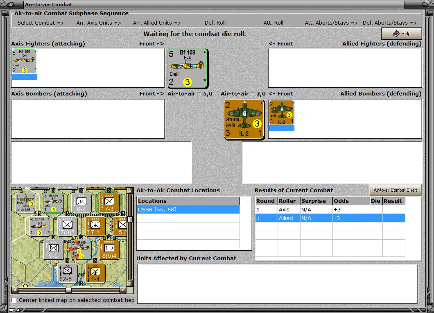The height and width of the screenshot is (313, 434).
Task: Select the gray 6-2 Munich motorized corps counter
Action: coord(81,203)
